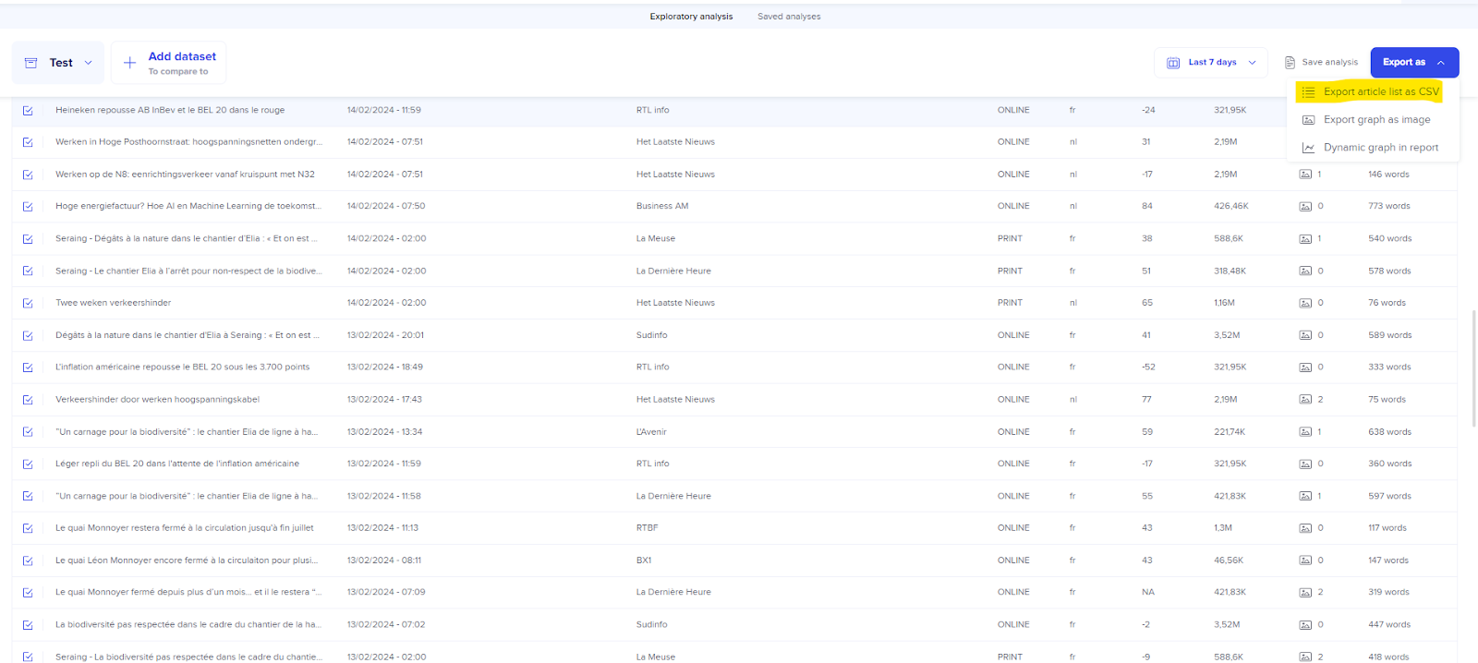
Task: Click the L'Avenir source cell
Action: (x=651, y=432)
